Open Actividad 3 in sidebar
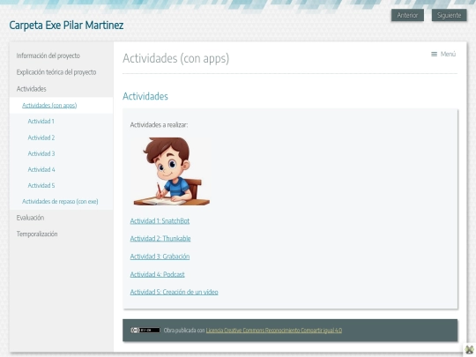The height and width of the screenshot is (357, 476). 41,153
